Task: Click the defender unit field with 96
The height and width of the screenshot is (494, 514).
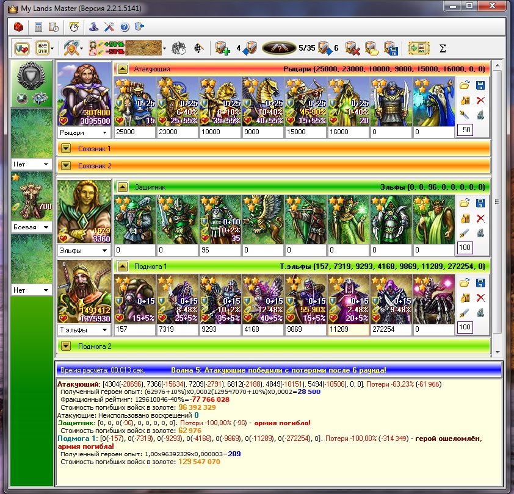Action: tap(220, 250)
